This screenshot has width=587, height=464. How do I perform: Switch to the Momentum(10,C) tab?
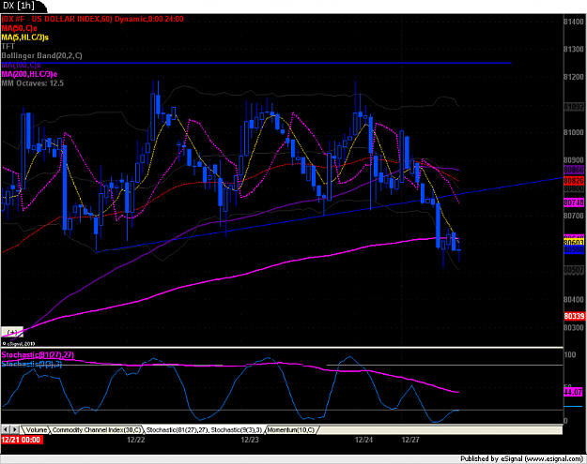coord(291,430)
